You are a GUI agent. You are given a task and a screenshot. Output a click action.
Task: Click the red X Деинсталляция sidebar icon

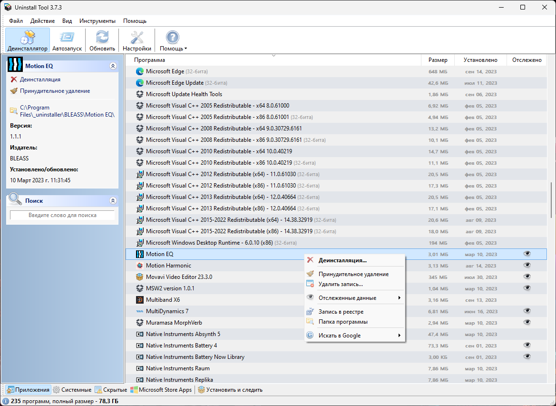(14, 79)
